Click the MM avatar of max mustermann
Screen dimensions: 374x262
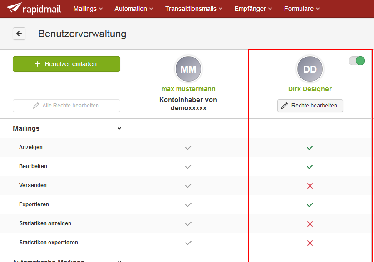188,69
